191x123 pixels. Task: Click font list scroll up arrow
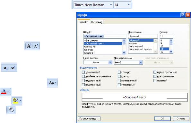point(124,41)
